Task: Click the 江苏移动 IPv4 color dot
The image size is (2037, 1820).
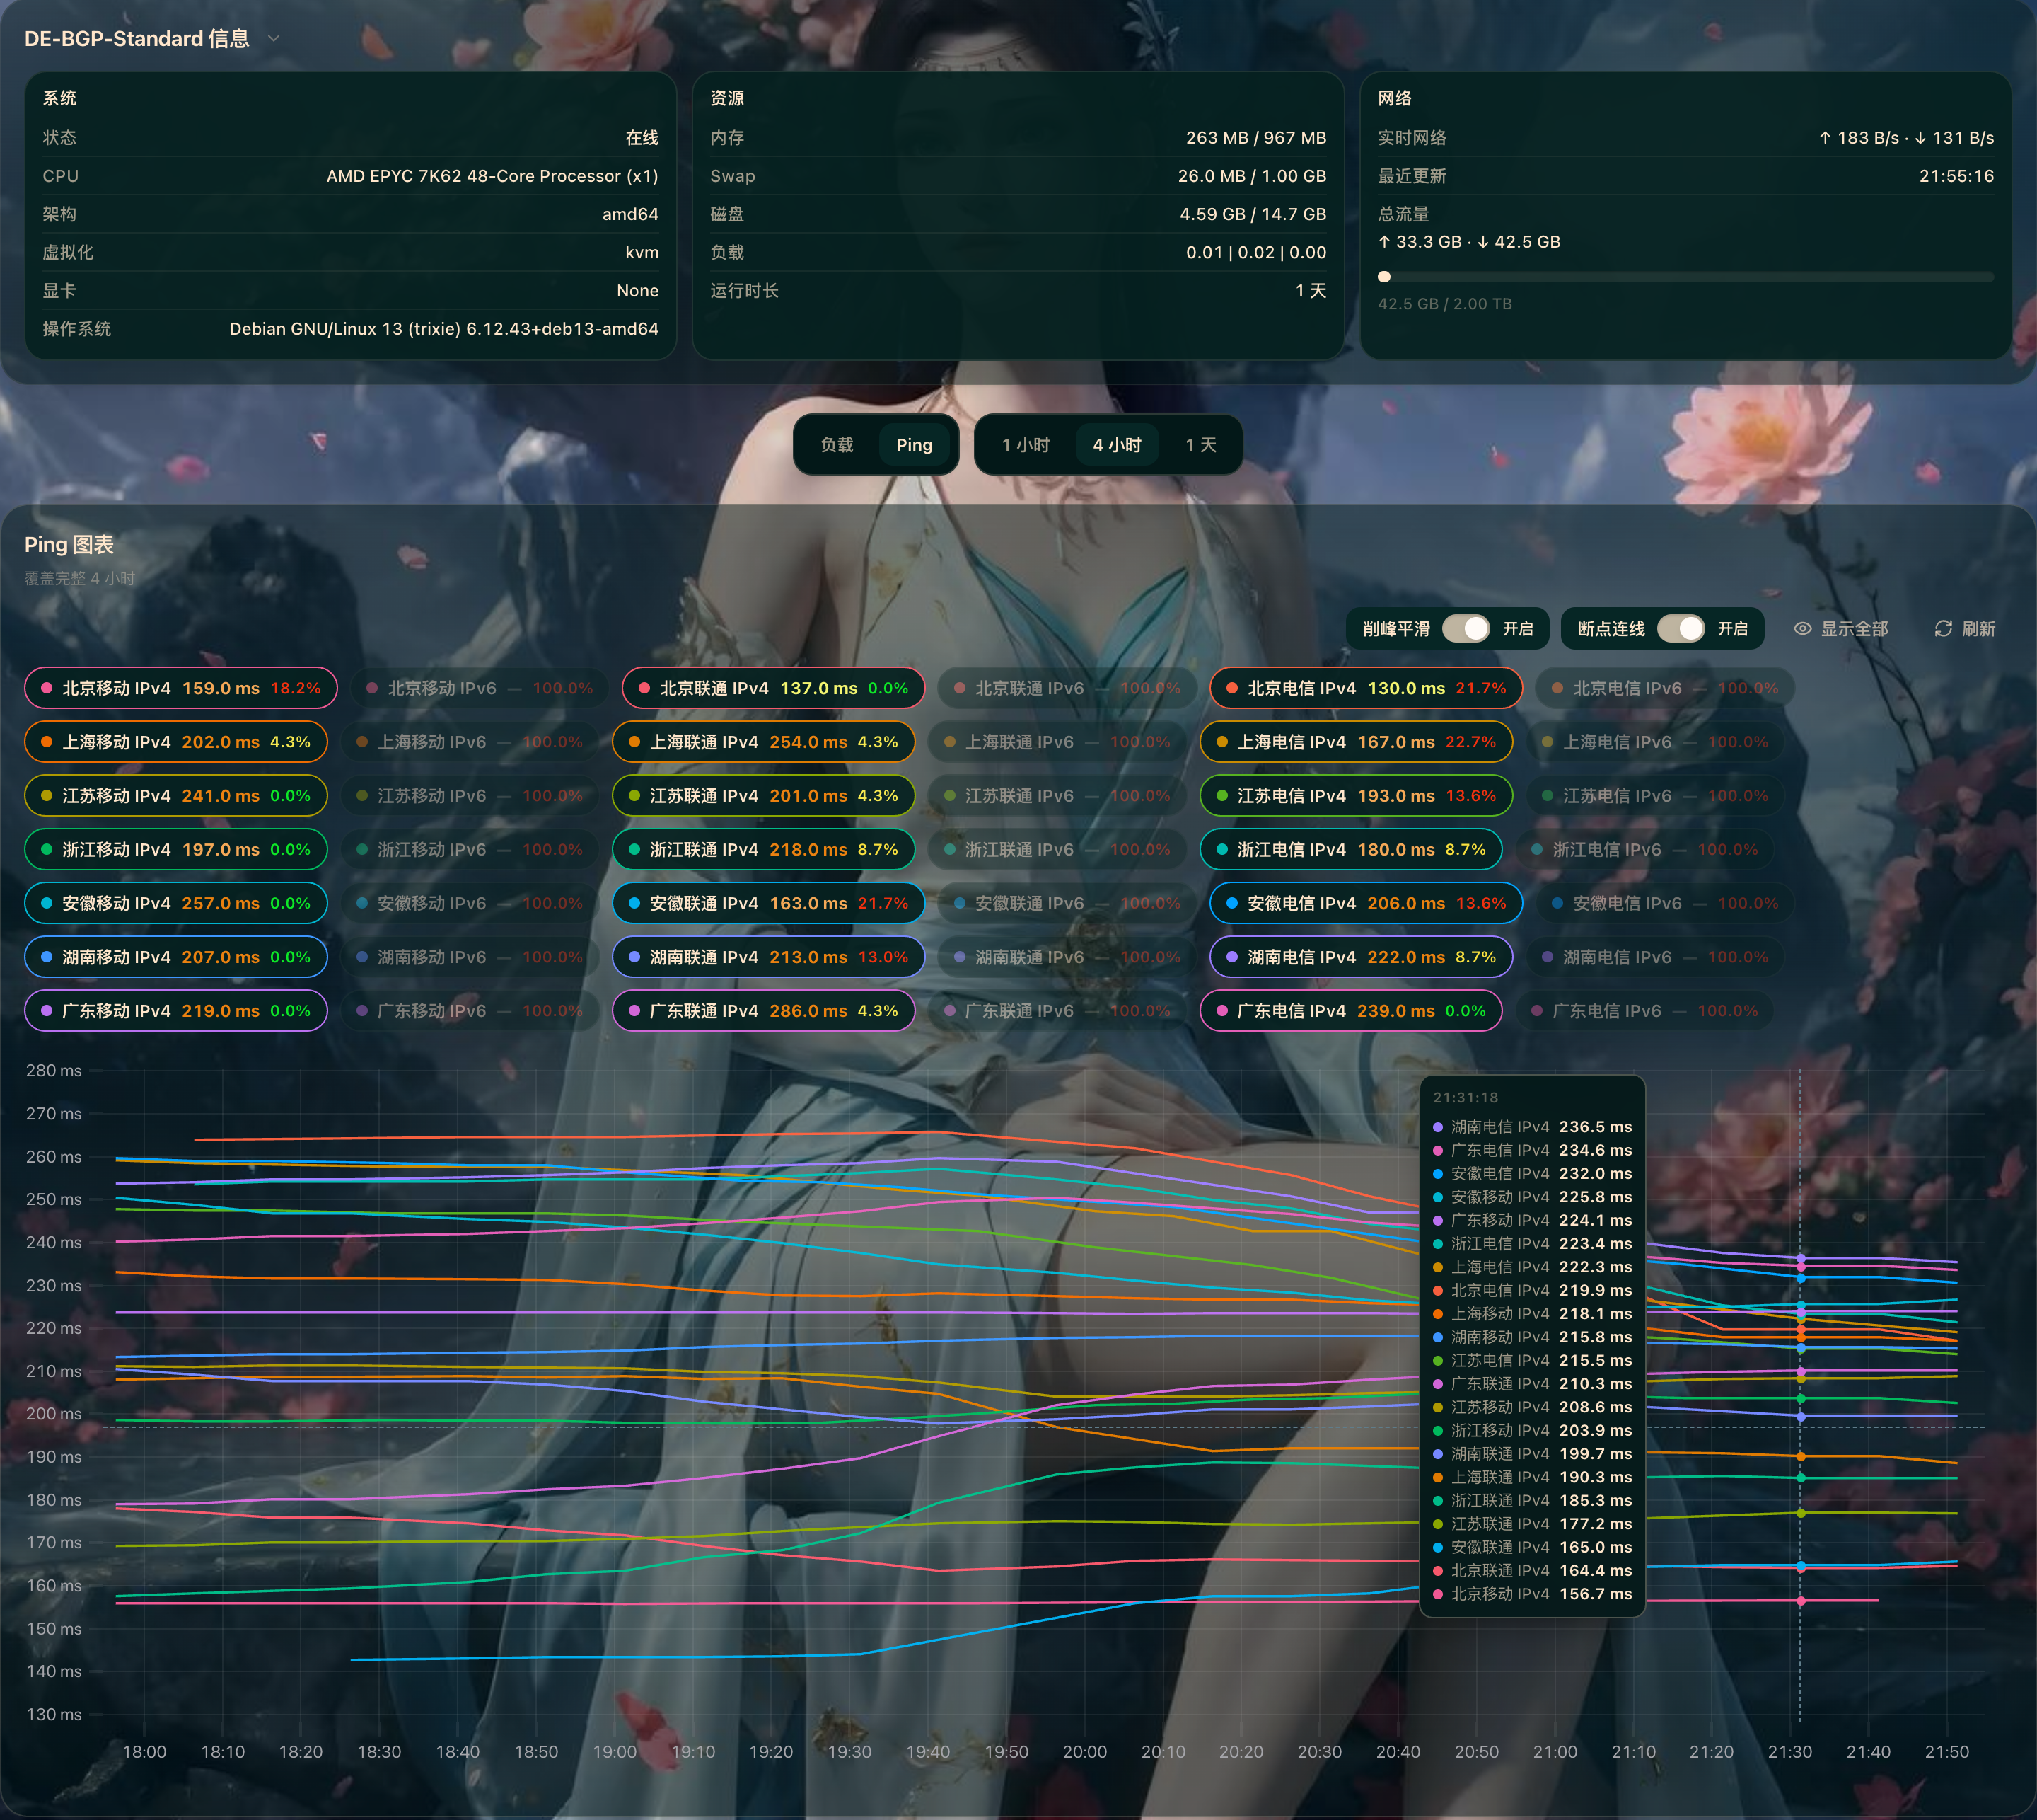Action: tap(46, 796)
